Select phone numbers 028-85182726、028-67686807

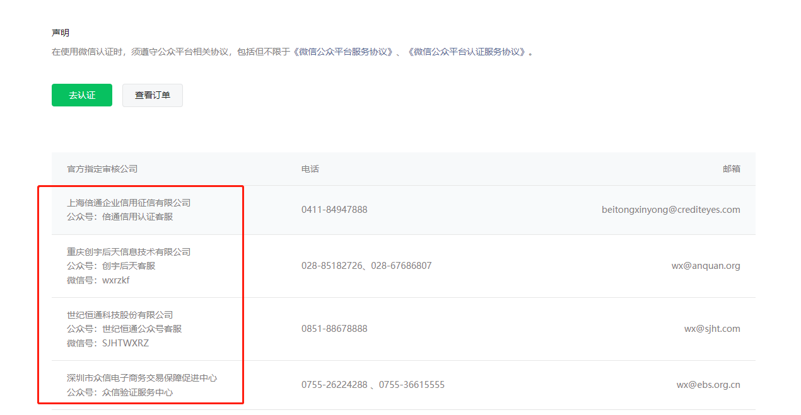pyautogui.click(x=366, y=266)
